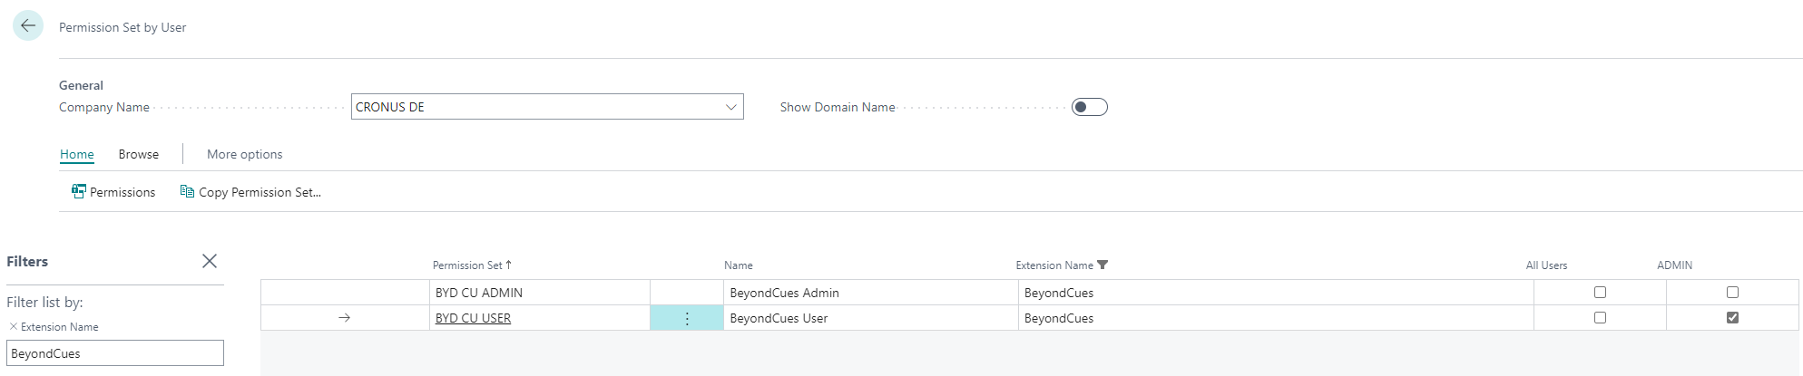Select the BYD CU ADMIN permission set cell

pyautogui.click(x=539, y=293)
